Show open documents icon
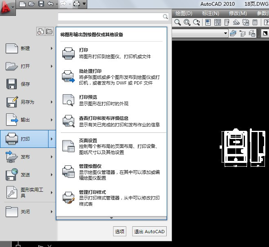Viewport: 269px width, 247px height. [x=49, y=31]
